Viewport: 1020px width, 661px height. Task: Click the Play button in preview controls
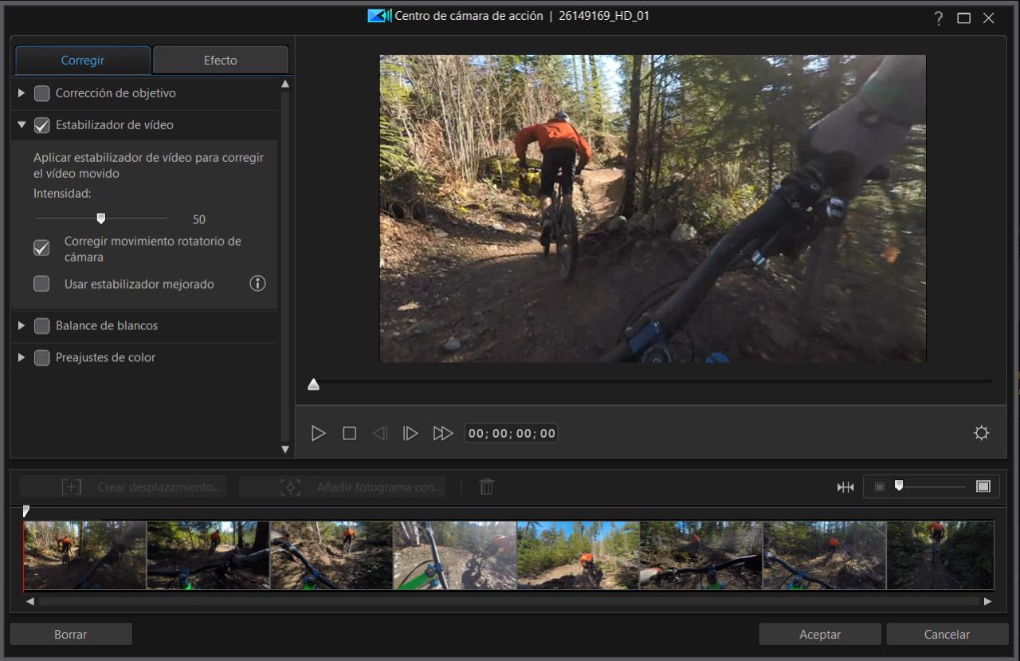(319, 433)
